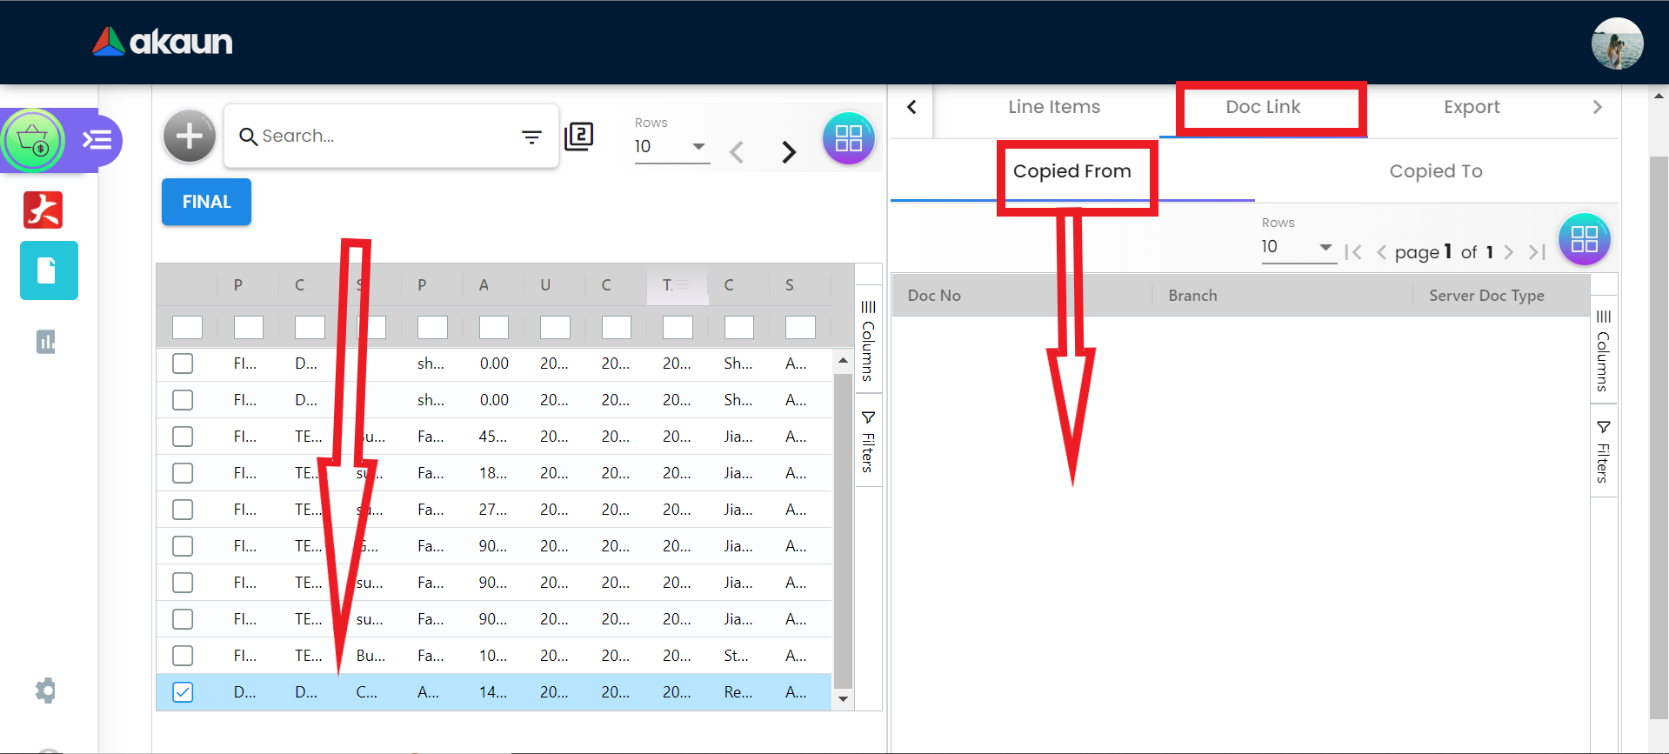
Task: Switch to the Doc Link tab
Action: click(1263, 107)
